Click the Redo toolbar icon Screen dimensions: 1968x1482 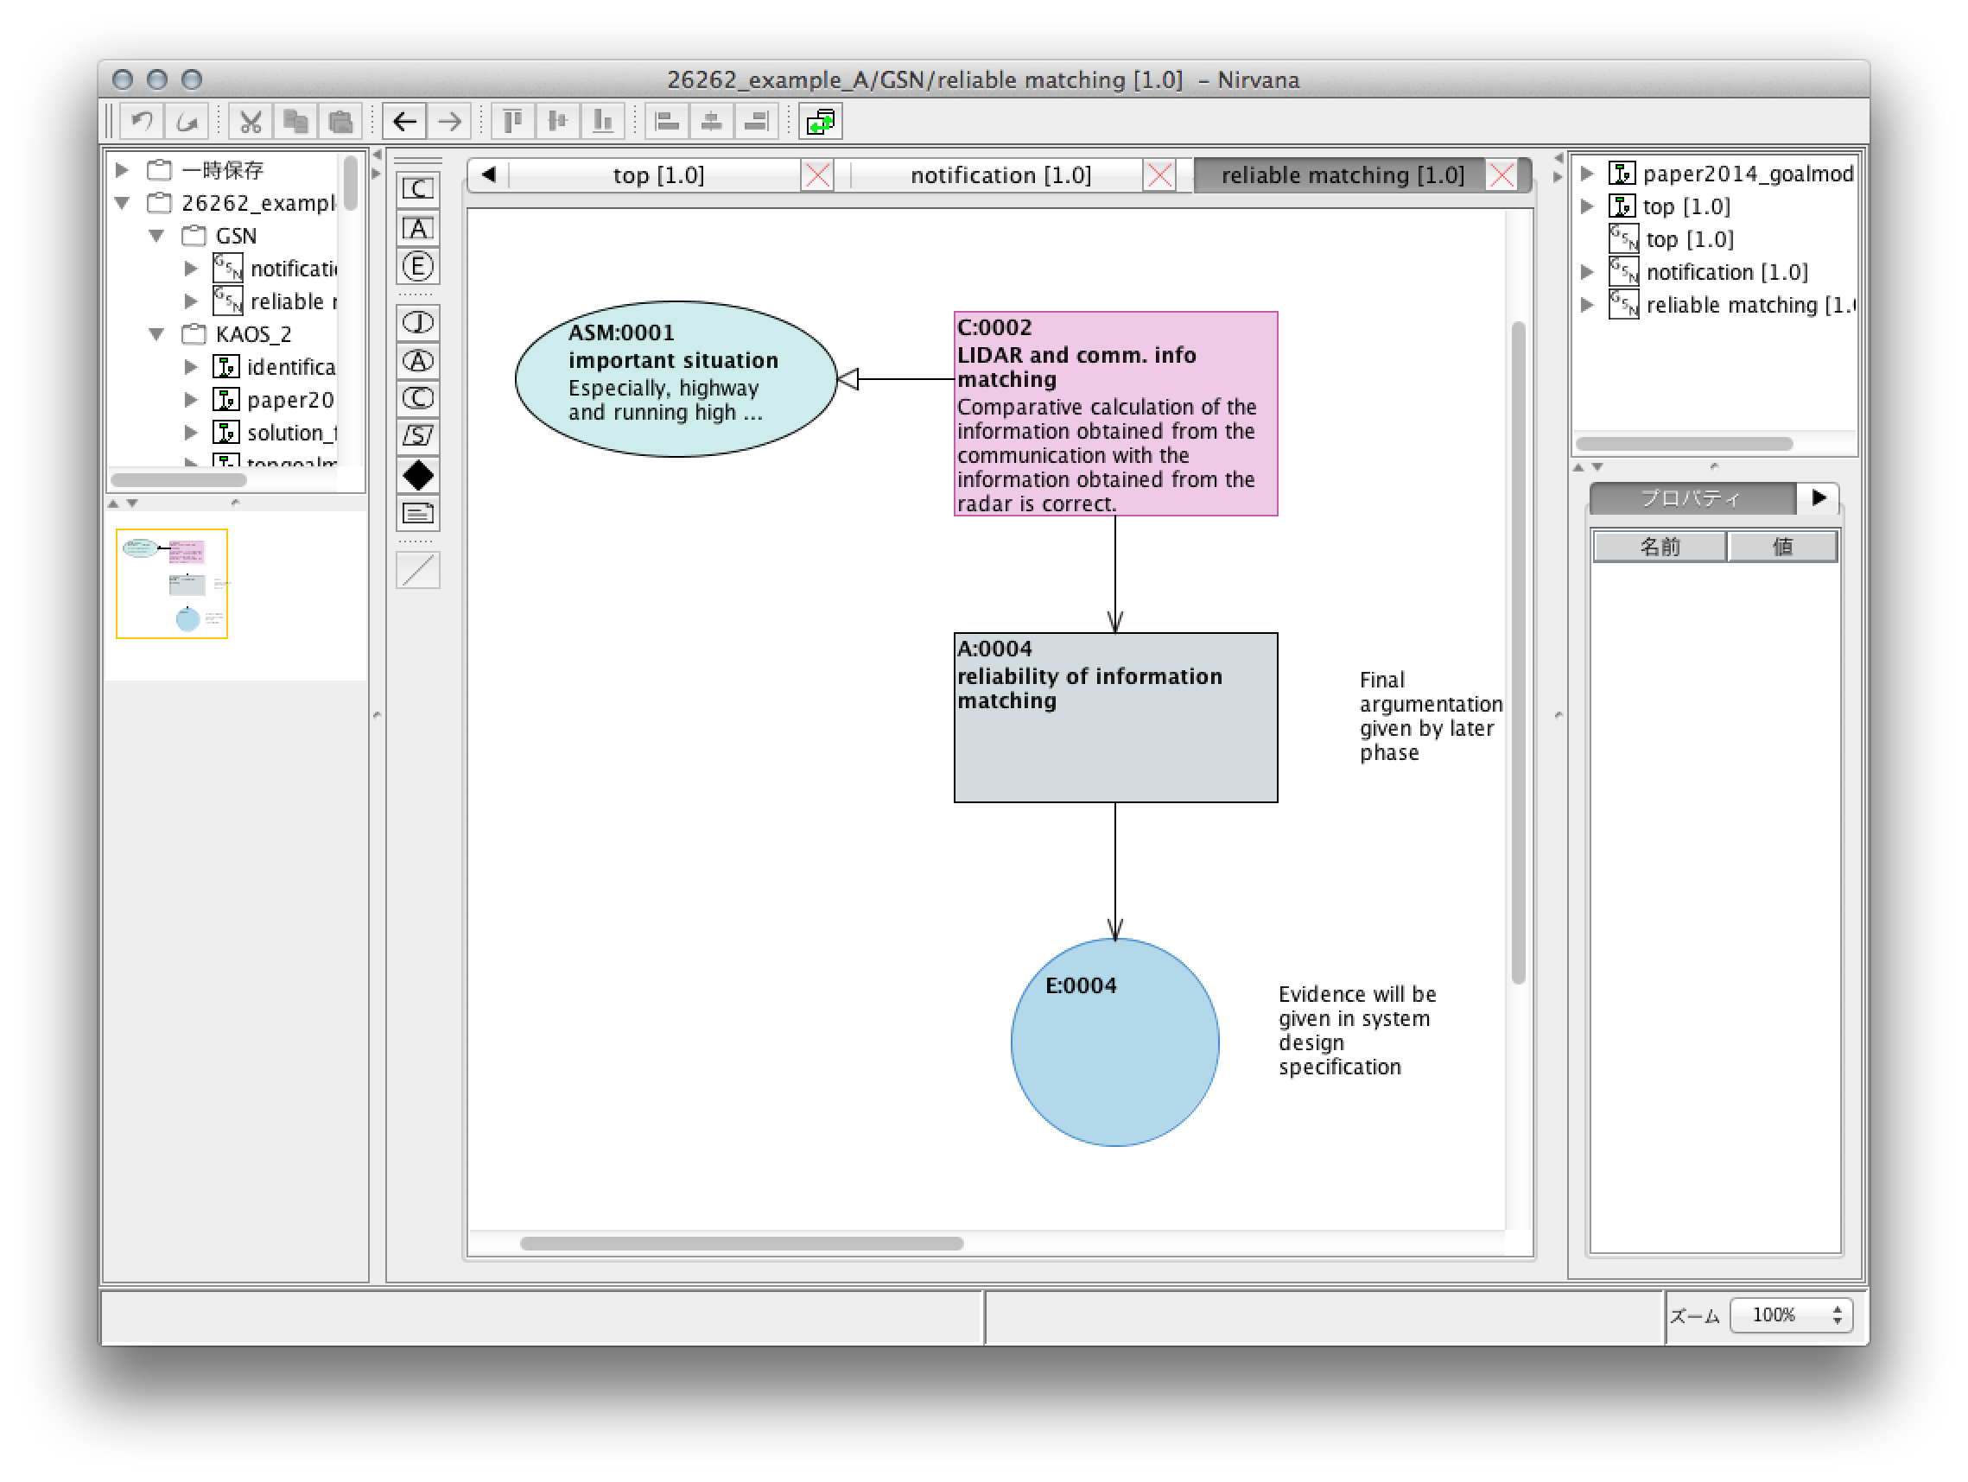(x=187, y=121)
